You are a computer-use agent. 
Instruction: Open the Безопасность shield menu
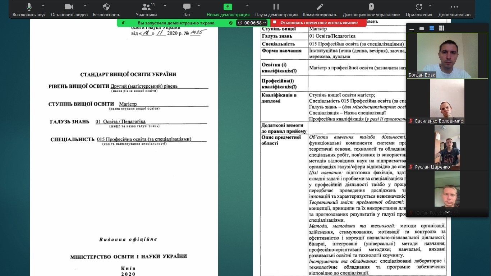106,9
